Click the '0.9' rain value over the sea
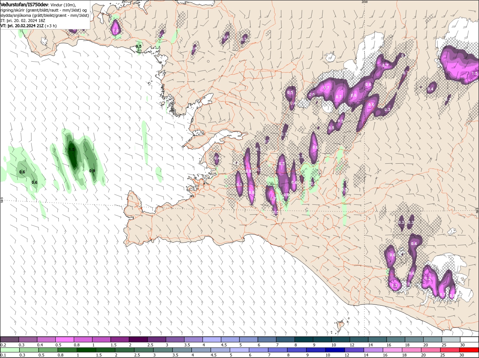 click(x=92, y=171)
